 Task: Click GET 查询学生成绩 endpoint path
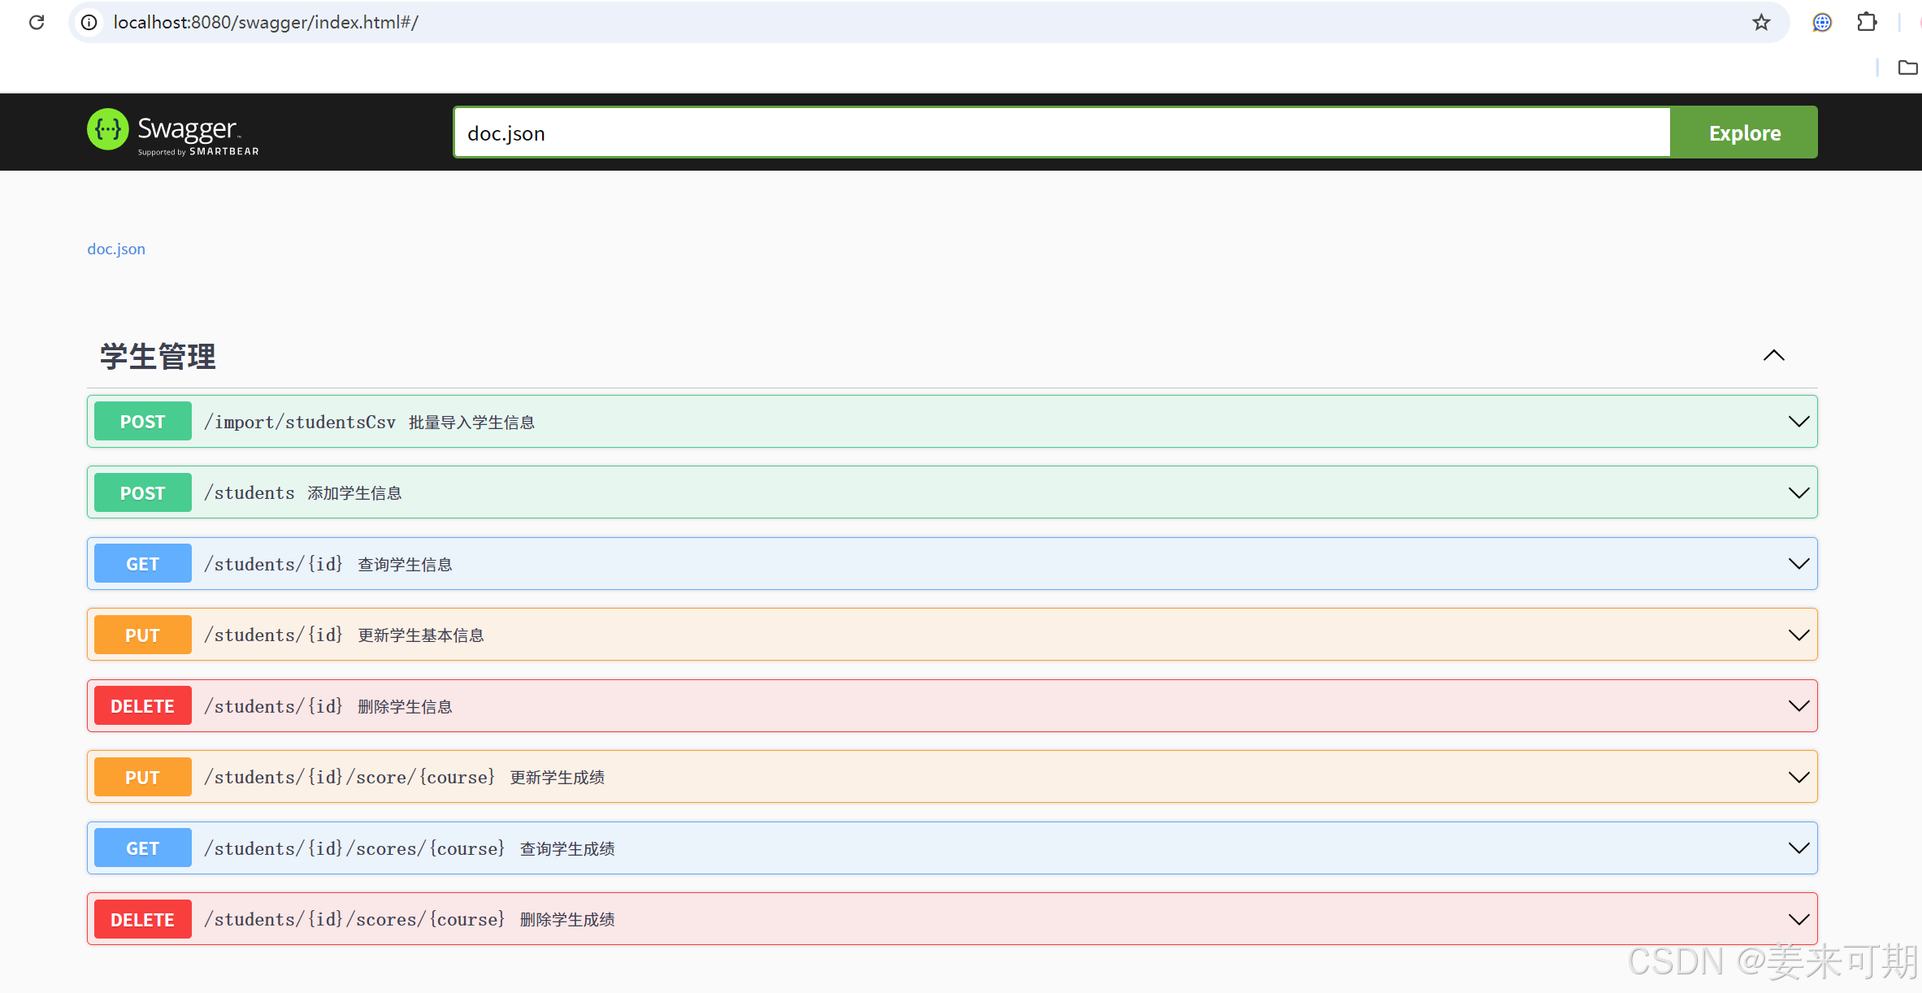pyautogui.click(x=354, y=848)
